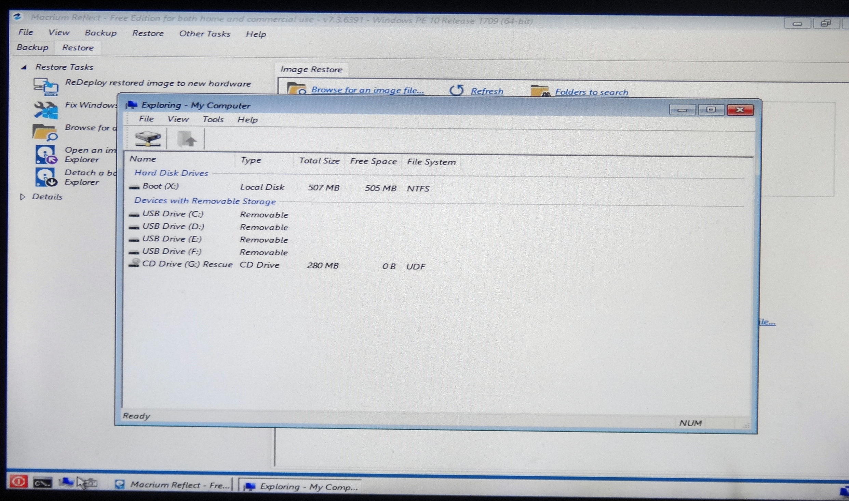
Task: Click the Up One Level folder icon
Action: pos(187,139)
